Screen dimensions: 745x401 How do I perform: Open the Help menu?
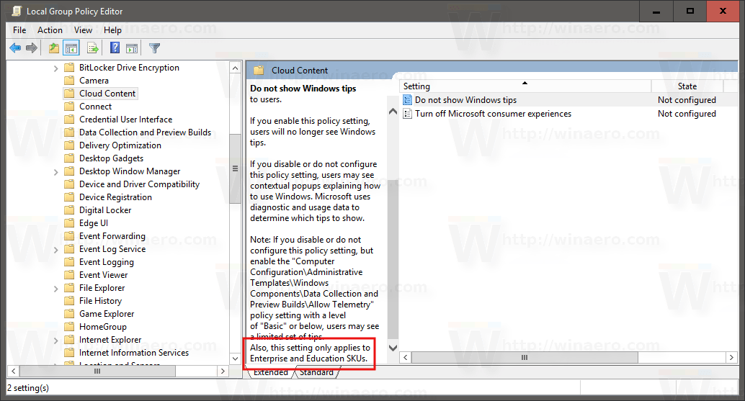(112, 30)
